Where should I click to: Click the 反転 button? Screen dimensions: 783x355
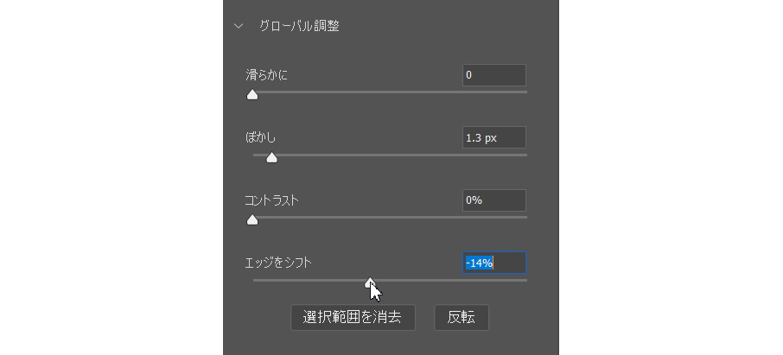coord(462,318)
